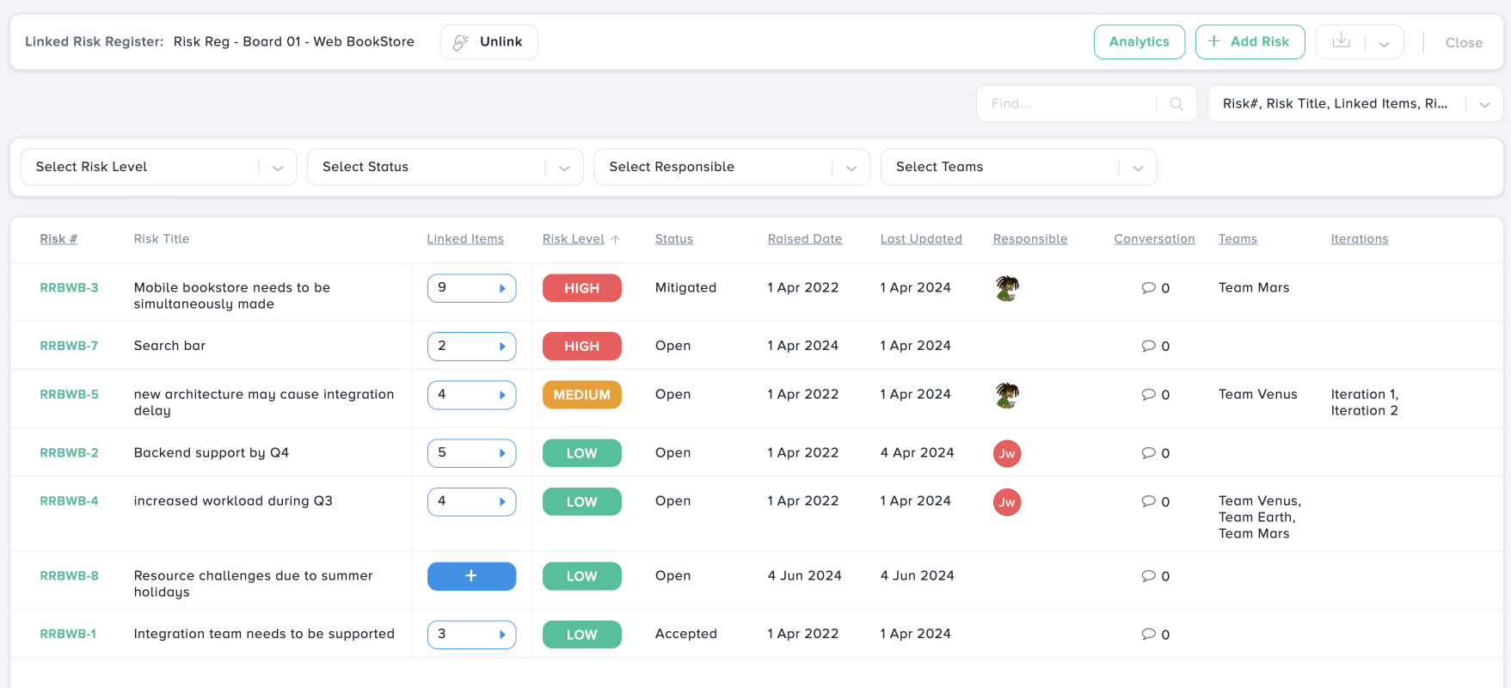Click Jw avatar on Backend support row
1511x688 pixels.
[x=1007, y=453]
